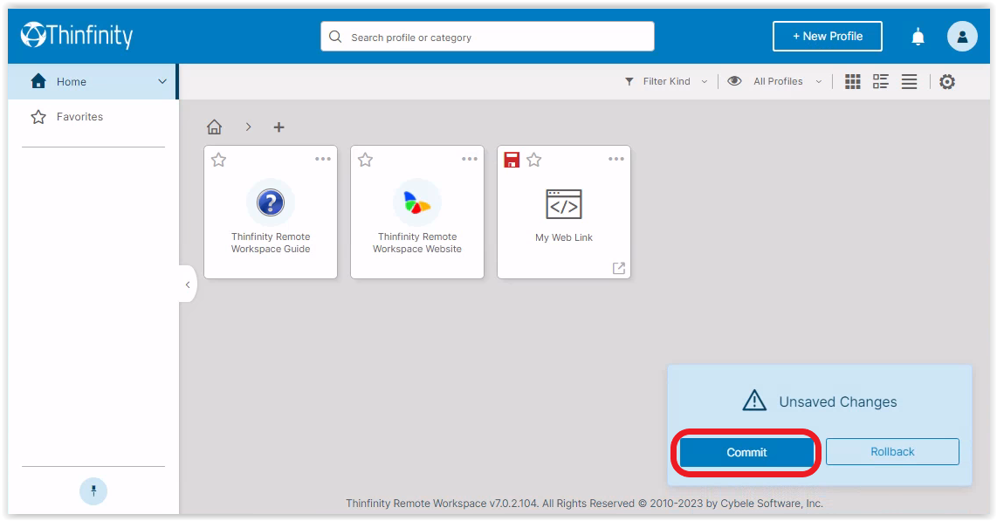Favorite the My Web Link star
This screenshot has height=521, width=997.
point(534,160)
